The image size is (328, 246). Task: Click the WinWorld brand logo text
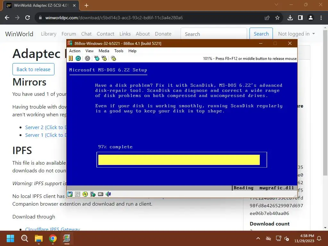coord(19,34)
